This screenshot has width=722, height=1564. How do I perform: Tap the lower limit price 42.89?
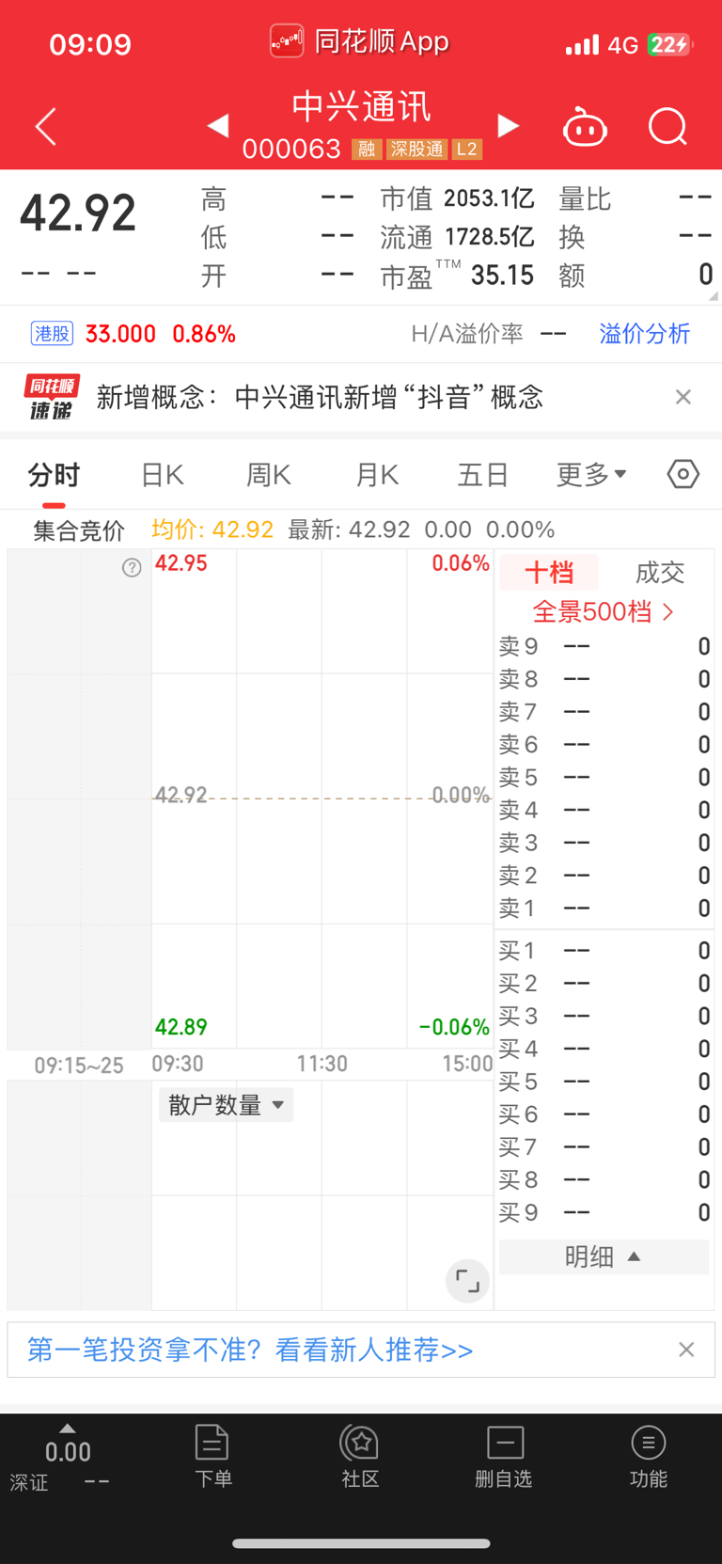point(180,1027)
